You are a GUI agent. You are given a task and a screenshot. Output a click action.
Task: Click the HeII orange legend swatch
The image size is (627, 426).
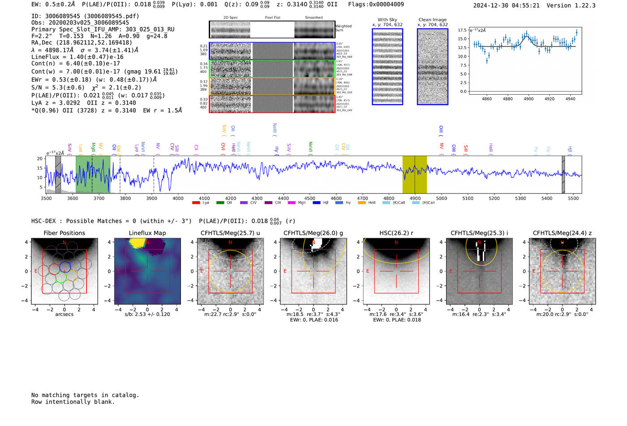362,202
